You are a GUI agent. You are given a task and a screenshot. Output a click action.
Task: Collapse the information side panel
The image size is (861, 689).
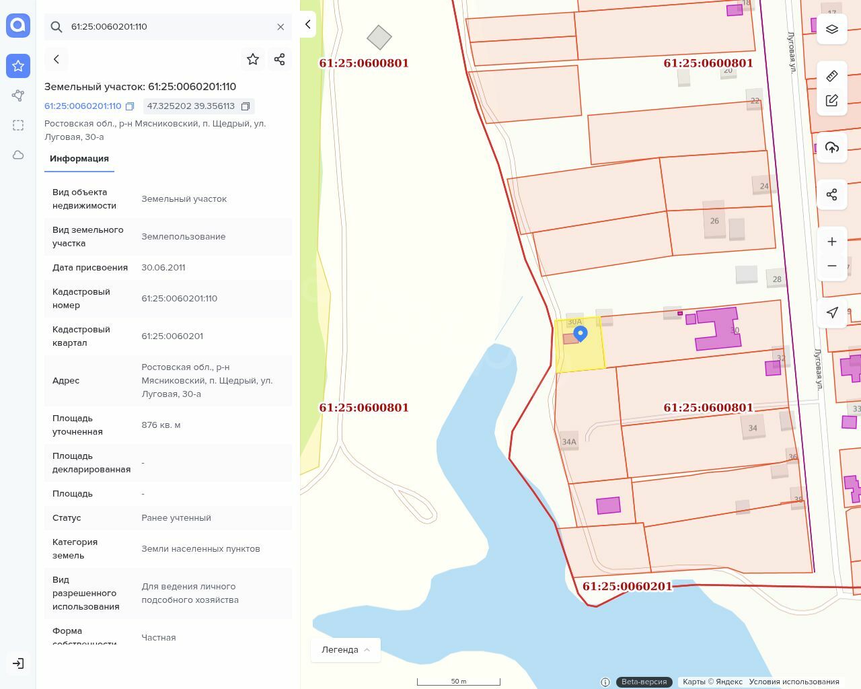307,25
